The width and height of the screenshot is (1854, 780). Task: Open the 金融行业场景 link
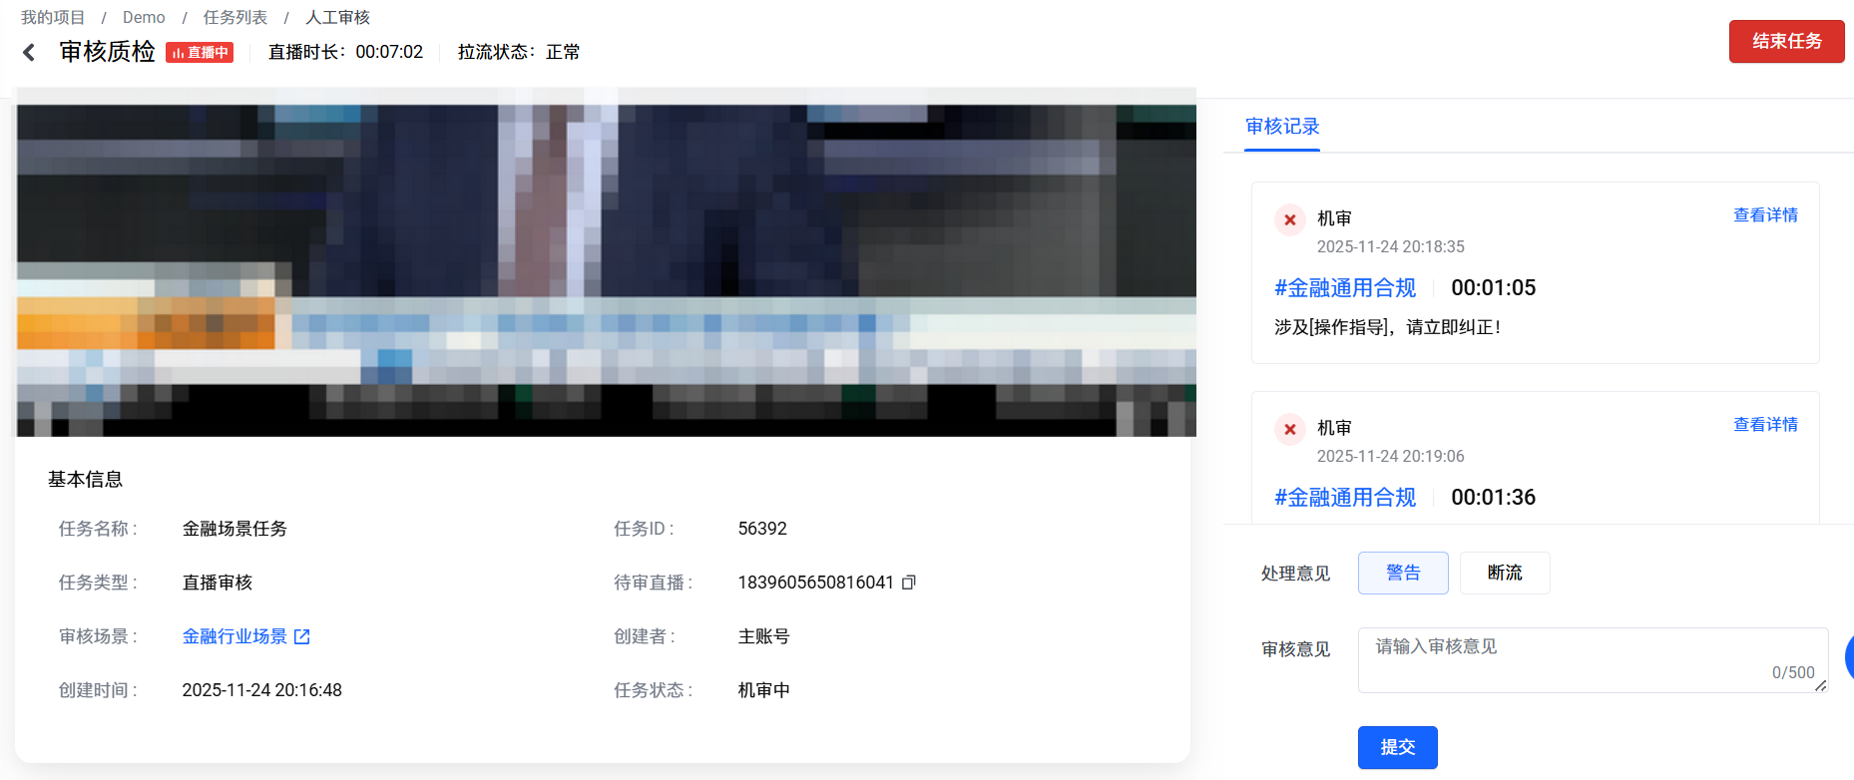point(234,636)
